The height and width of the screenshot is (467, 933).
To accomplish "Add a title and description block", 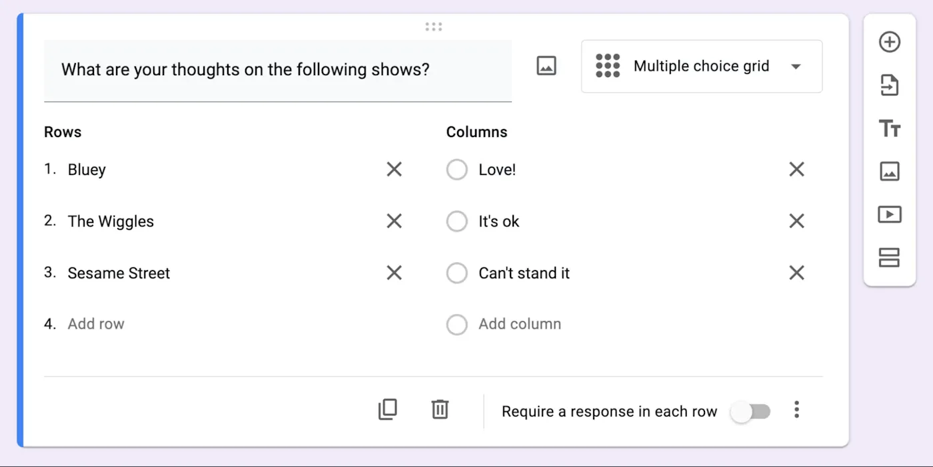I will (x=890, y=128).
